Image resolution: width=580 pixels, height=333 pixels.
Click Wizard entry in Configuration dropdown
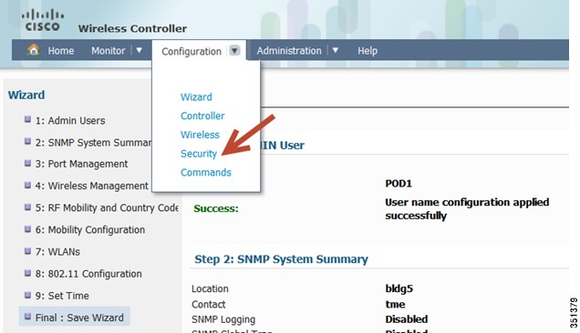pos(196,97)
